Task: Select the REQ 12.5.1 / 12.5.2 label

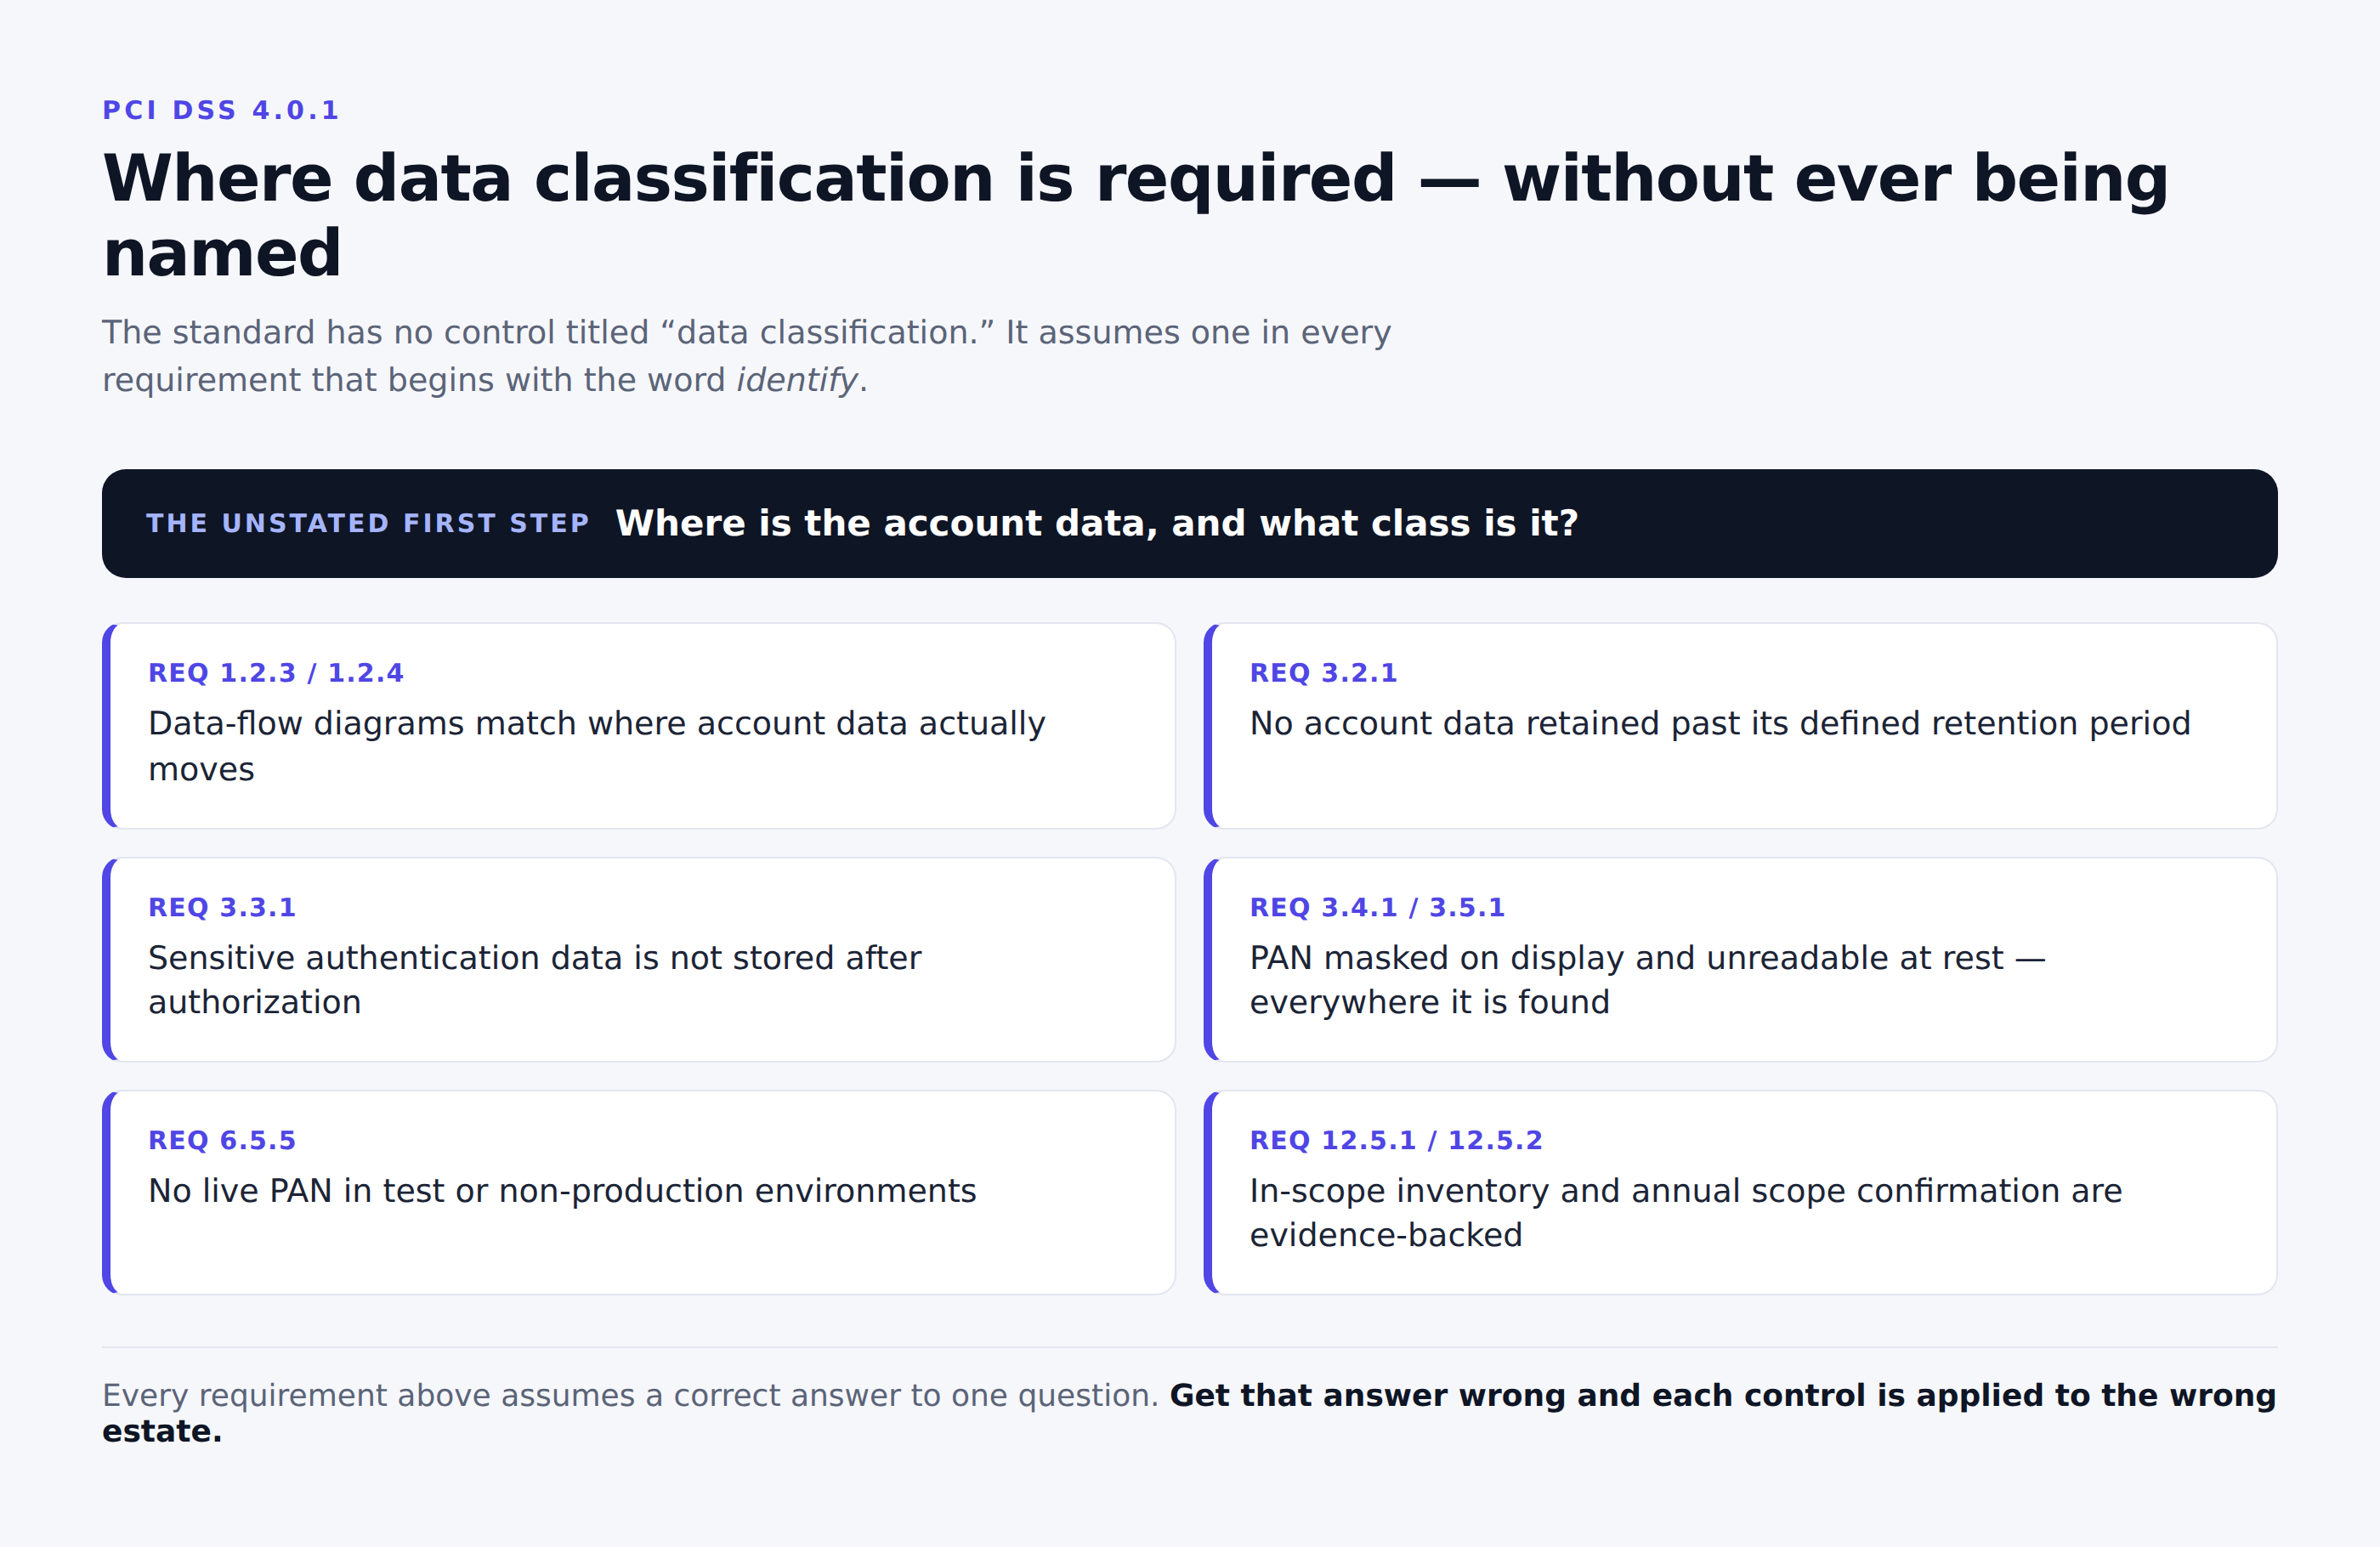Action: click(x=1396, y=1140)
